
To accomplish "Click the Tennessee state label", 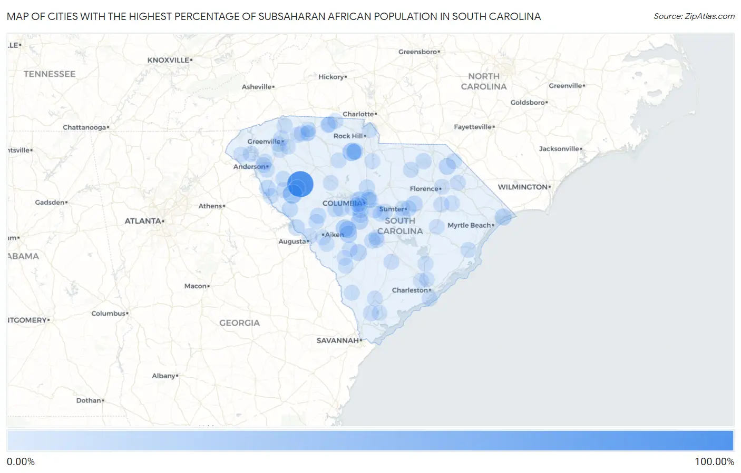I will [x=50, y=74].
